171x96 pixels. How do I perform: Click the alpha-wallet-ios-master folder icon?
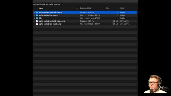pos(37,15)
